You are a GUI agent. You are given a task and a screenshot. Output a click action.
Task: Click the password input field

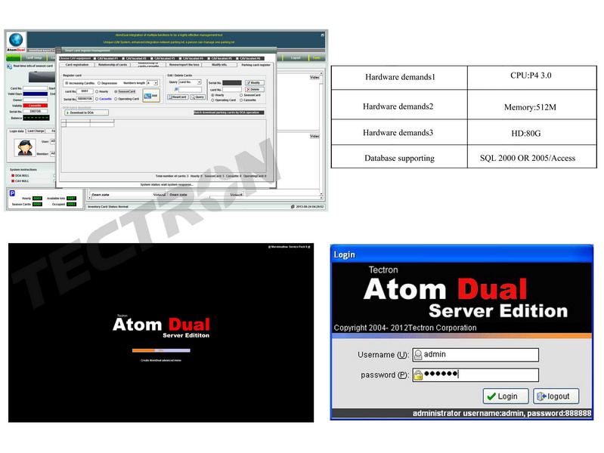pyautogui.click(x=475, y=375)
